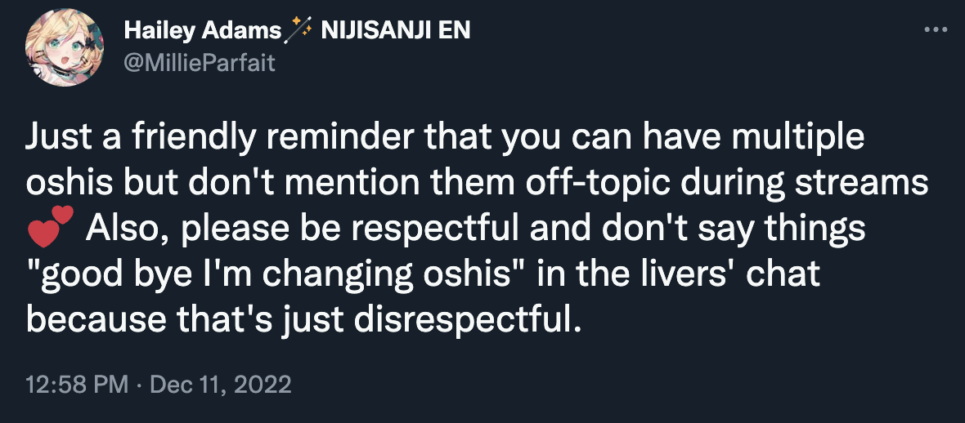Open the three-dot more options menu
The image size is (965, 423).
tap(936, 29)
